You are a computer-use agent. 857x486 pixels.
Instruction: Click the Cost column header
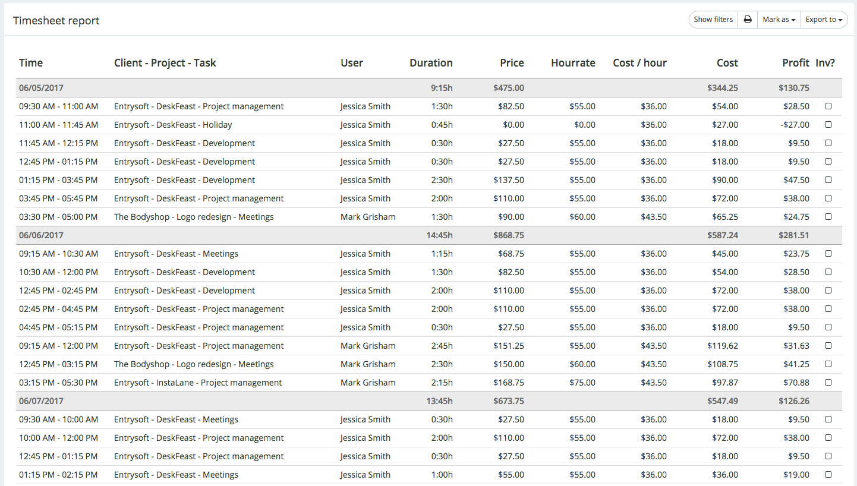point(727,63)
